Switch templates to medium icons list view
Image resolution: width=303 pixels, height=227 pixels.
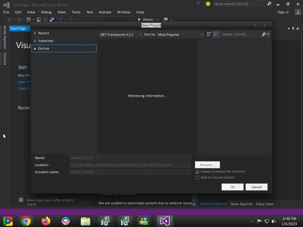point(216,34)
